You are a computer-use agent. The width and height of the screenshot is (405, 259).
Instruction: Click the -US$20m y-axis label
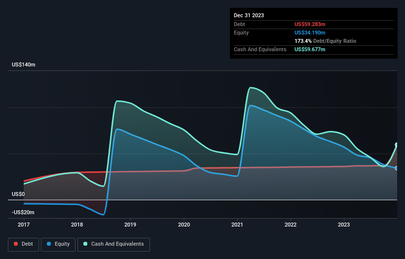coord(23,212)
